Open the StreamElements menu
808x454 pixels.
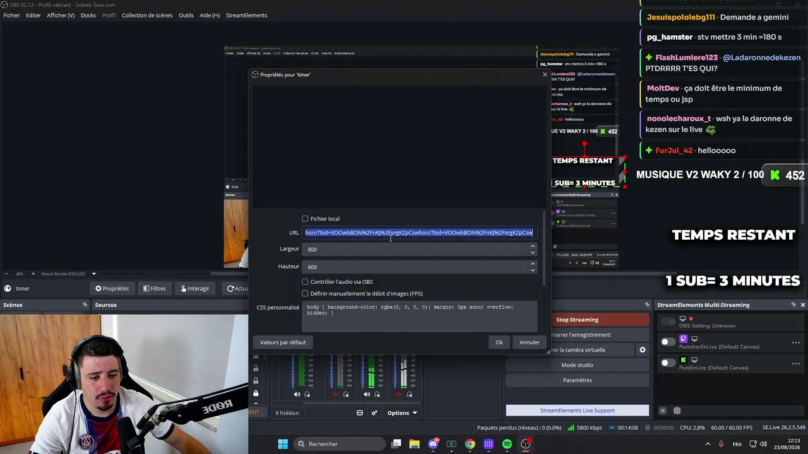[246, 15]
